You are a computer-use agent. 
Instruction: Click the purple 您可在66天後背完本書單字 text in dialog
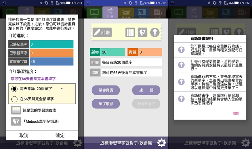33,79
